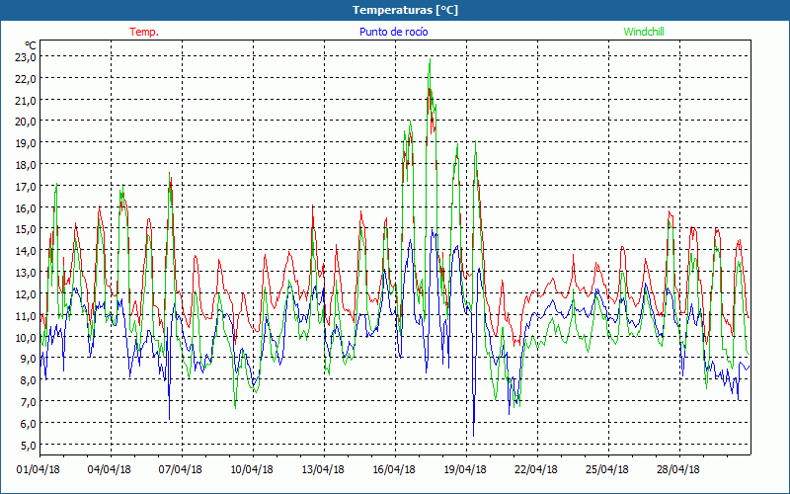Click the 04/04/18 date label
This screenshot has height=494, width=790.
point(110,470)
